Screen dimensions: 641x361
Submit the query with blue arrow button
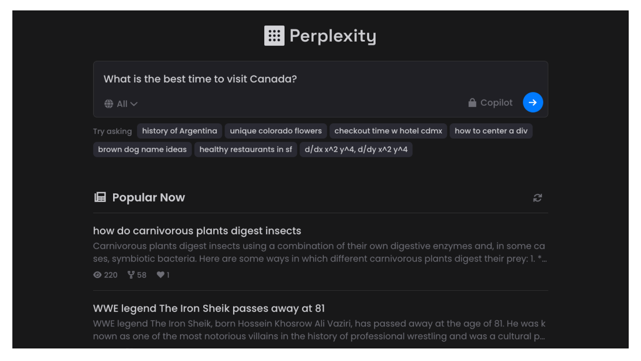[532, 102]
